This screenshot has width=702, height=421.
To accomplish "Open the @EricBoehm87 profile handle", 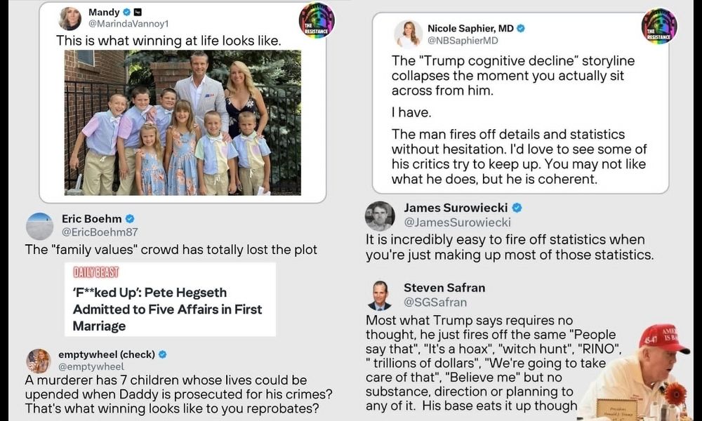I will pyautogui.click(x=100, y=232).
